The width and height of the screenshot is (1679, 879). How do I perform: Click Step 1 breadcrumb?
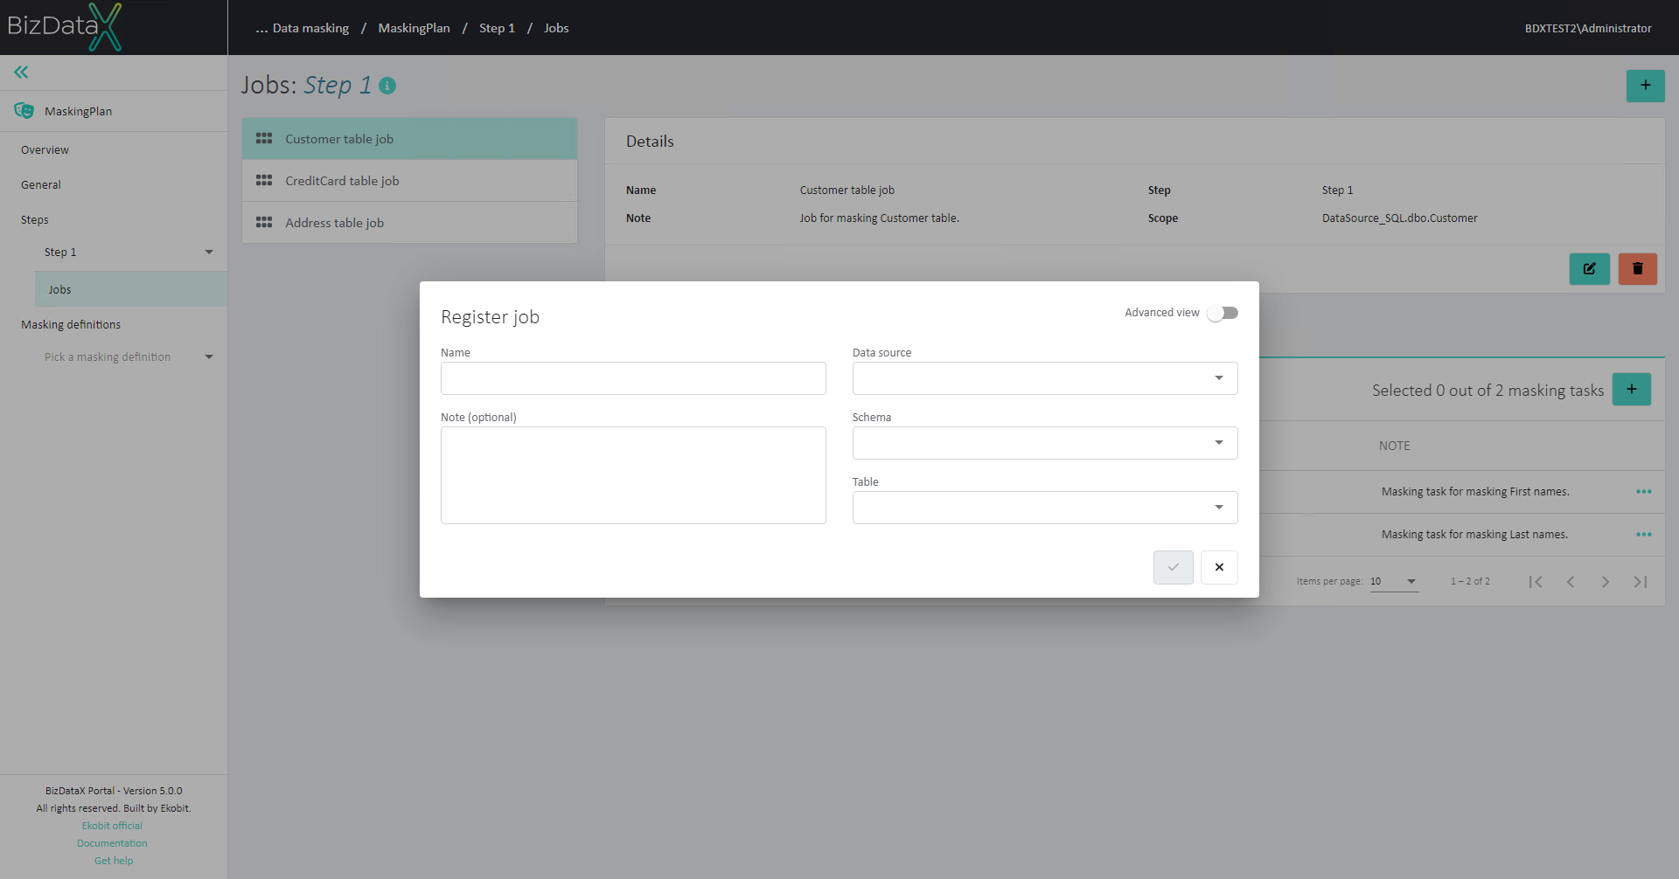click(x=497, y=28)
